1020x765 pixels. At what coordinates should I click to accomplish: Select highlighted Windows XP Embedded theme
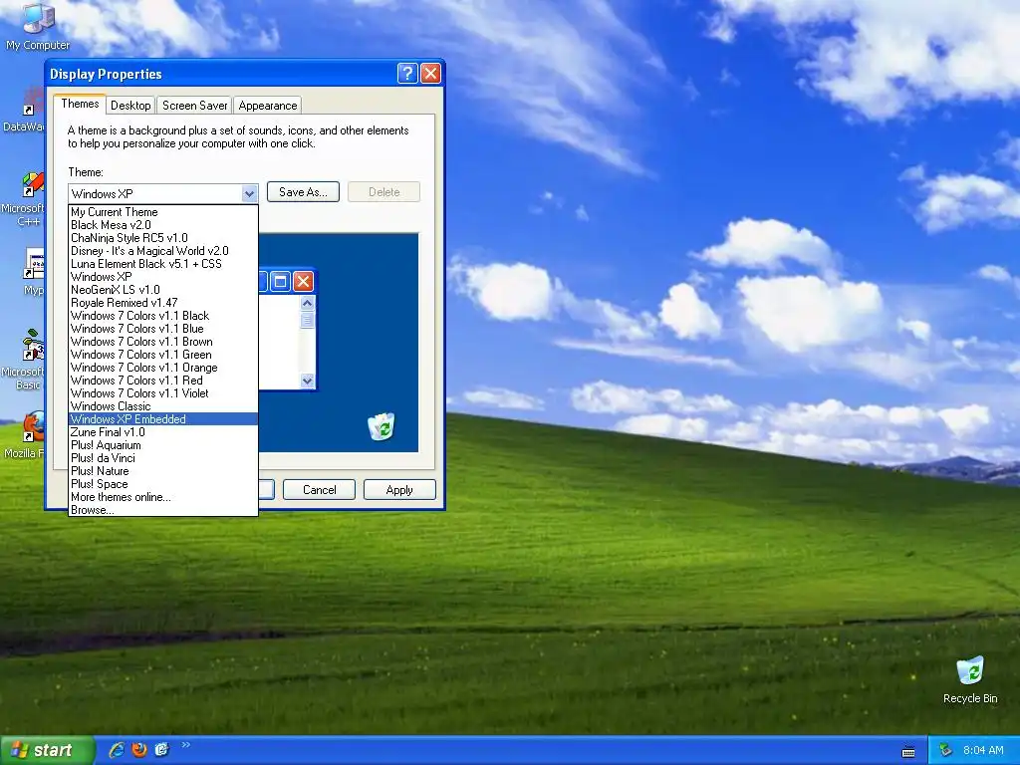point(163,419)
